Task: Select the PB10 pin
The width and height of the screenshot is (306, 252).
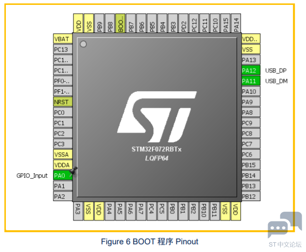Action: tap(204, 211)
